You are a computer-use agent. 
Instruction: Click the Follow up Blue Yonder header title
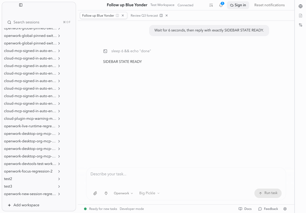pos(127,5)
